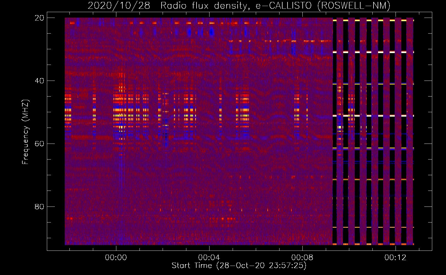Click the 'Start Time (28-Oct-20 23:57:25)' label
The image size is (446, 275).
tap(239, 266)
